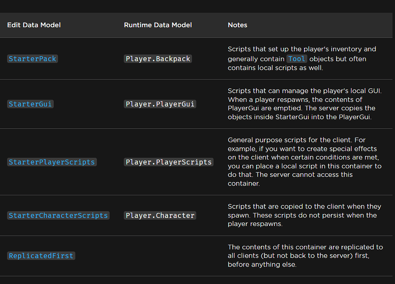Select the Player.Backpack code snippet
The height and width of the screenshot is (284, 395).
(x=158, y=58)
